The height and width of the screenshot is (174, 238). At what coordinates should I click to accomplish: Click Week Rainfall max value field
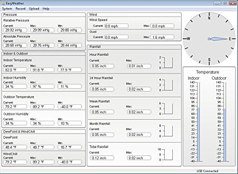pos(139,112)
